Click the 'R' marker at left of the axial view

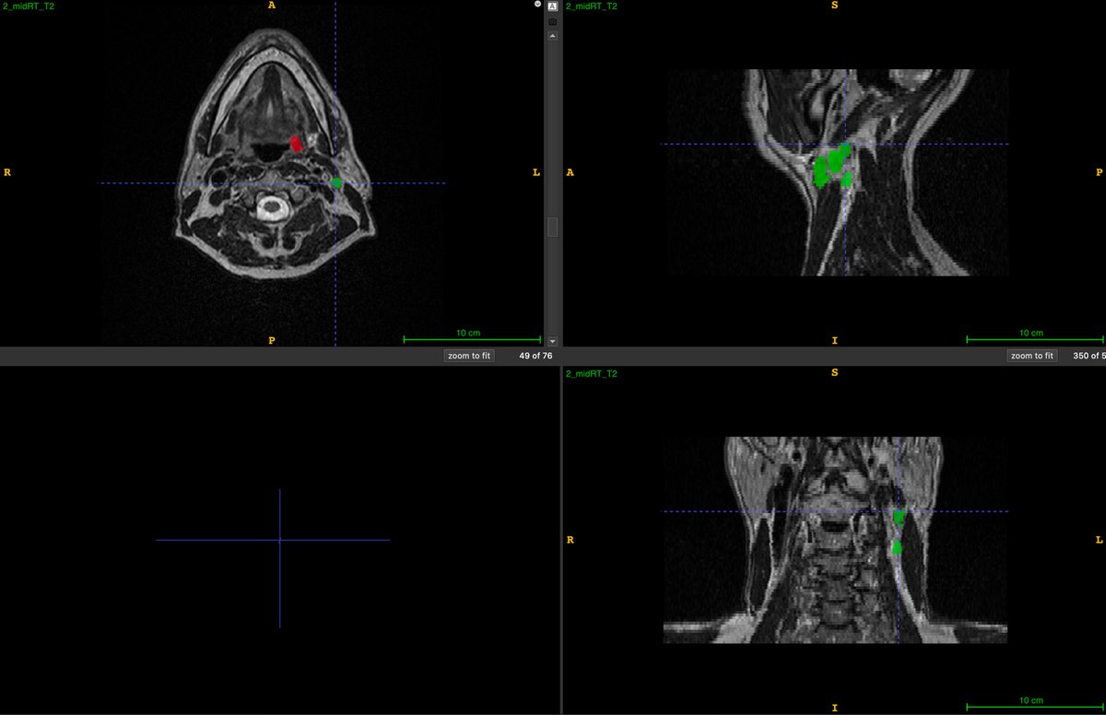7,172
